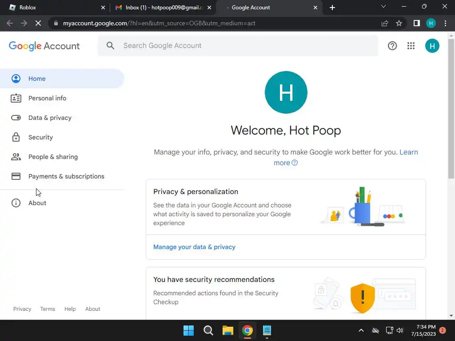View site info via lock icon
The width and height of the screenshot is (455, 341).
56,23
